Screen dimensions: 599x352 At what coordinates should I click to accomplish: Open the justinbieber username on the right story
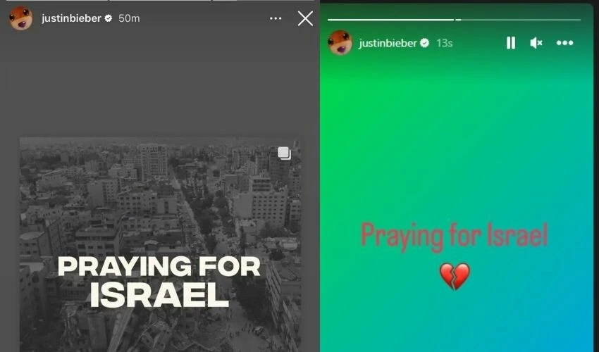pyautogui.click(x=388, y=43)
